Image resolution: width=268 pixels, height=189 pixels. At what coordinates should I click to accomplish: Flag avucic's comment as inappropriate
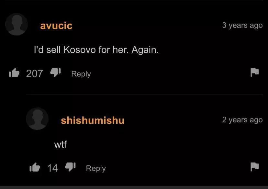coord(254,72)
